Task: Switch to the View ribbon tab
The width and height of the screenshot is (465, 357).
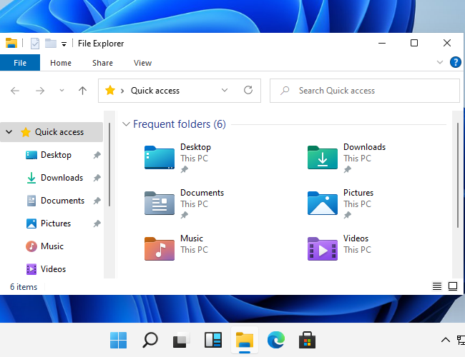Action: 142,63
